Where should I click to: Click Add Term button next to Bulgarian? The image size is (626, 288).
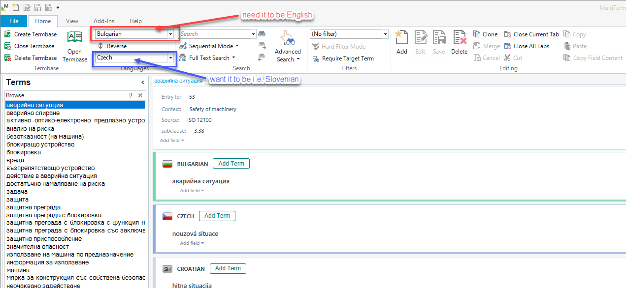231,164
